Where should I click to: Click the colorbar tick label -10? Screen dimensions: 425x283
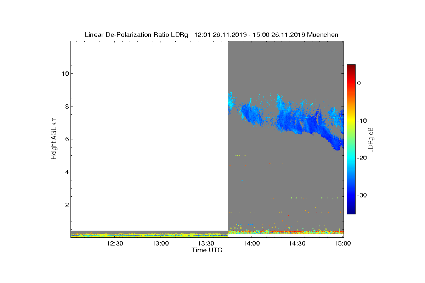tap(362, 121)
